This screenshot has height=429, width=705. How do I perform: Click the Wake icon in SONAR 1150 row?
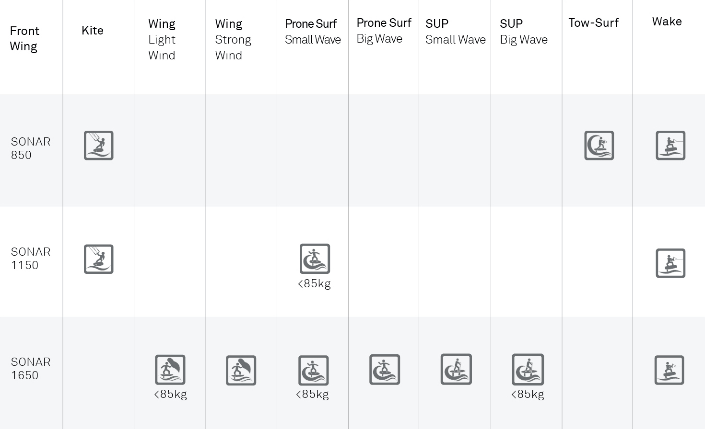pos(670,263)
